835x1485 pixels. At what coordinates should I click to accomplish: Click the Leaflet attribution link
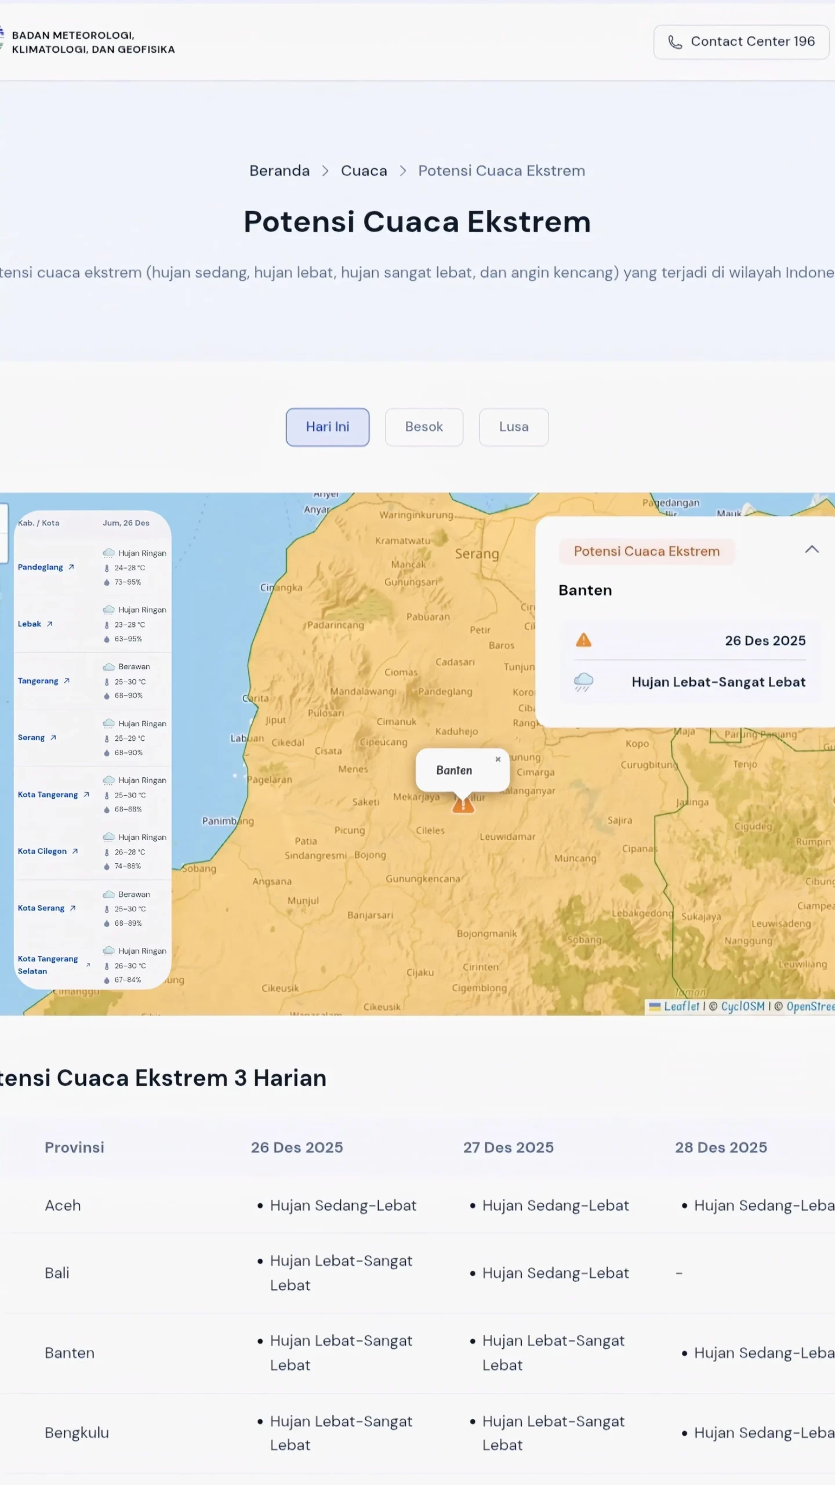(x=681, y=1006)
